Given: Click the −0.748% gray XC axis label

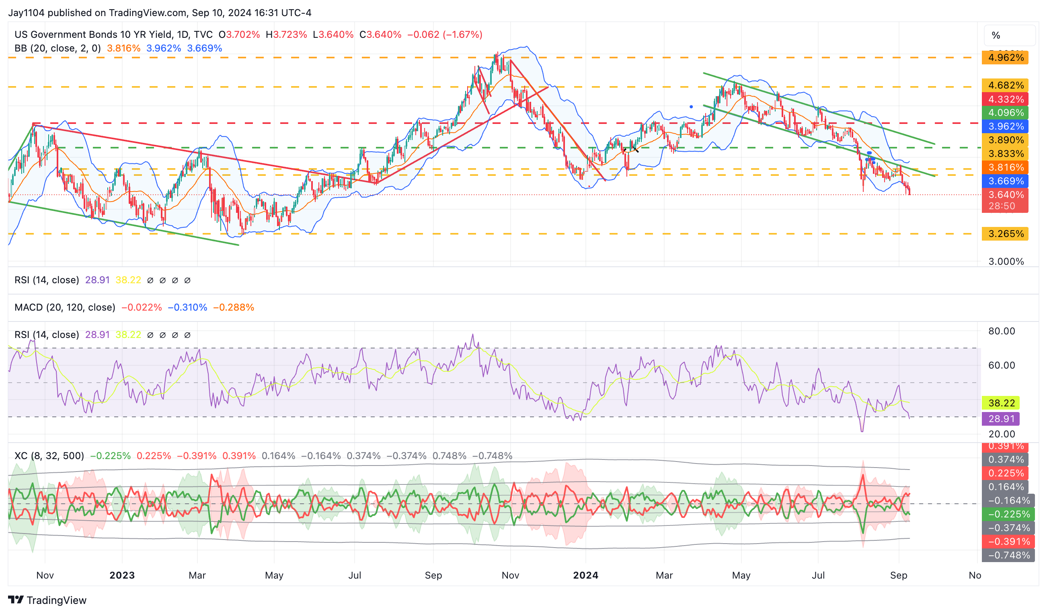Looking at the screenshot, I should tap(1008, 555).
